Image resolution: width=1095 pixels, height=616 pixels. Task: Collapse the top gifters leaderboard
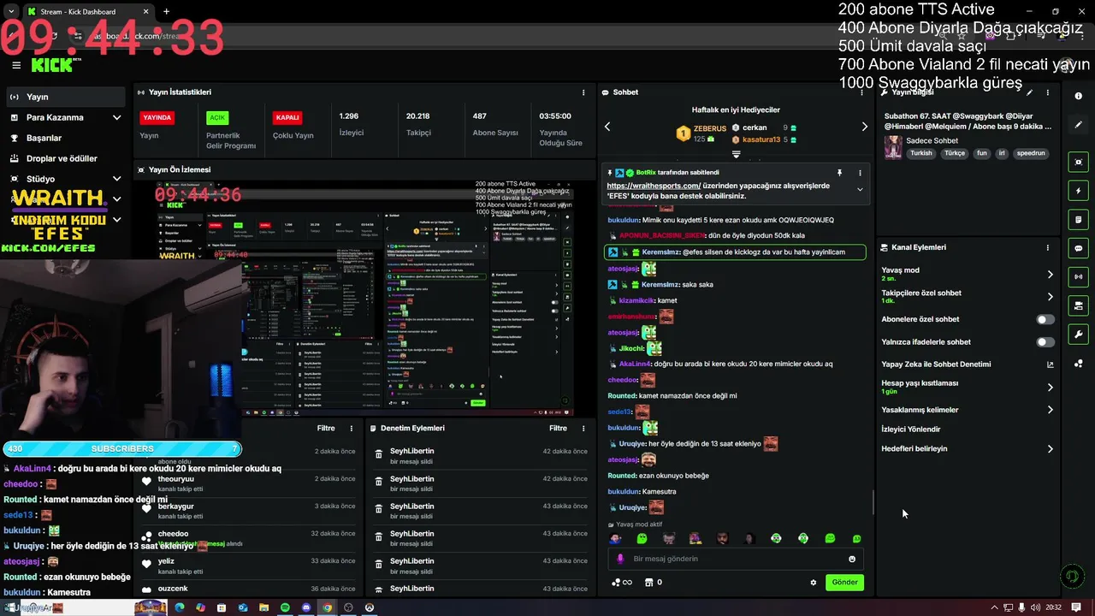click(x=736, y=155)
